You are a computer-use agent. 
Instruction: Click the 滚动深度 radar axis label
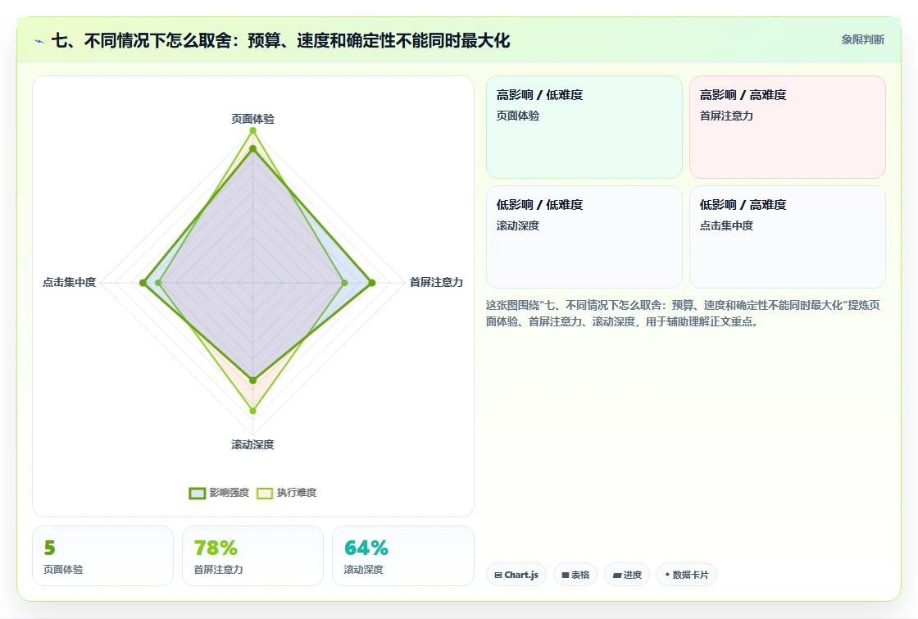pos(252,444)
